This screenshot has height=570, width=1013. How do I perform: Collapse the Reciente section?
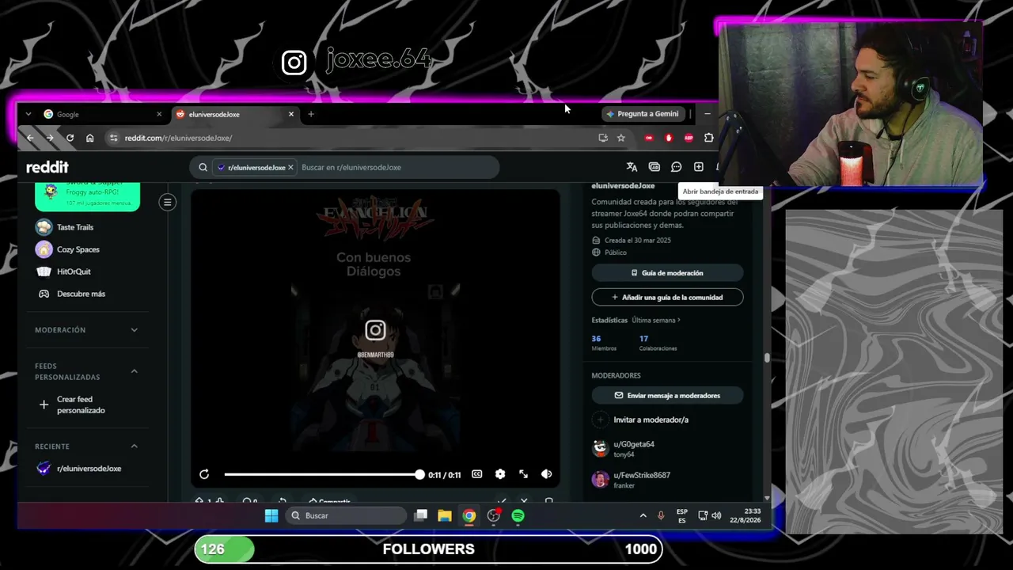(87, 446)
